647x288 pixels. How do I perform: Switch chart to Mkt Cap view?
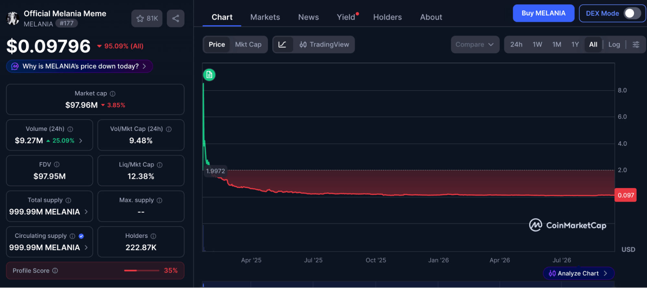coord(248,45)
